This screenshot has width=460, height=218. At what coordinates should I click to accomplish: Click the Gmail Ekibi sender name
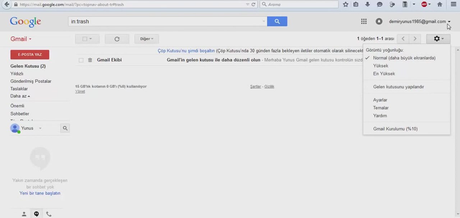coord(109,60)
